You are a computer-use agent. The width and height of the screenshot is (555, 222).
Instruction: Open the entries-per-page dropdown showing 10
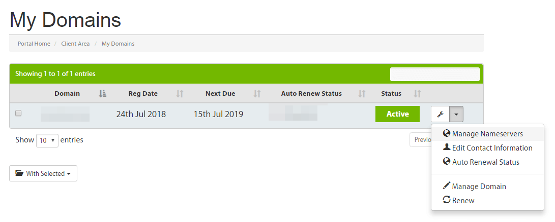(x=47, y=140)
